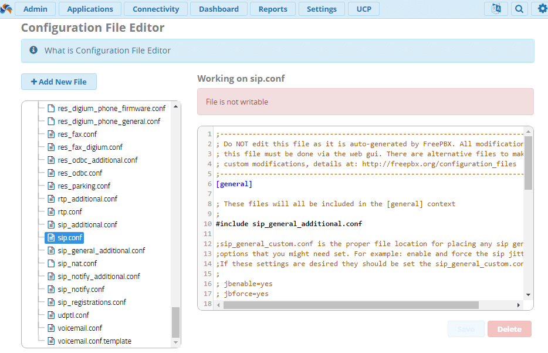
Task: Select voicemail.conf in the file tree
Action: click(80, 328)
